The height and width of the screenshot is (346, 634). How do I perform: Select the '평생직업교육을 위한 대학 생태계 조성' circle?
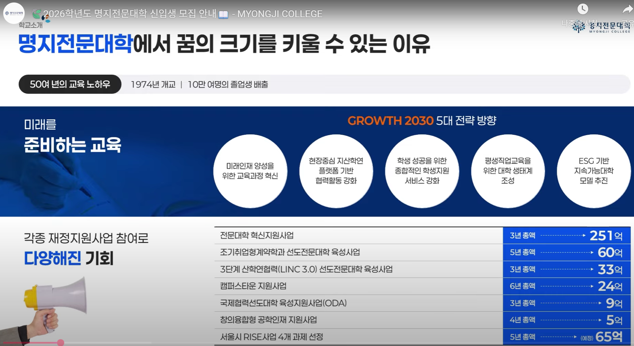(x=508, y=171)
